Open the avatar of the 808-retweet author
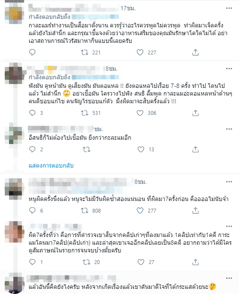The height and width of the screenshot is (294, 239). [x=15, y=188]
